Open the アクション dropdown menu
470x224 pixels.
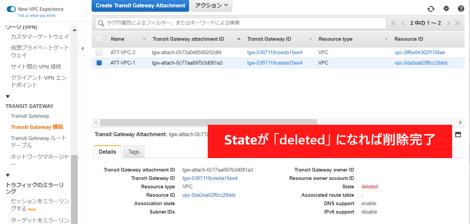(x=211, y=6)
